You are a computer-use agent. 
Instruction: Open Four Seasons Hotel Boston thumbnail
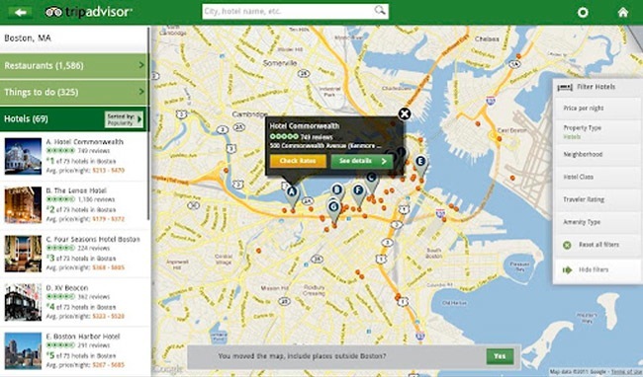[23, 254]
